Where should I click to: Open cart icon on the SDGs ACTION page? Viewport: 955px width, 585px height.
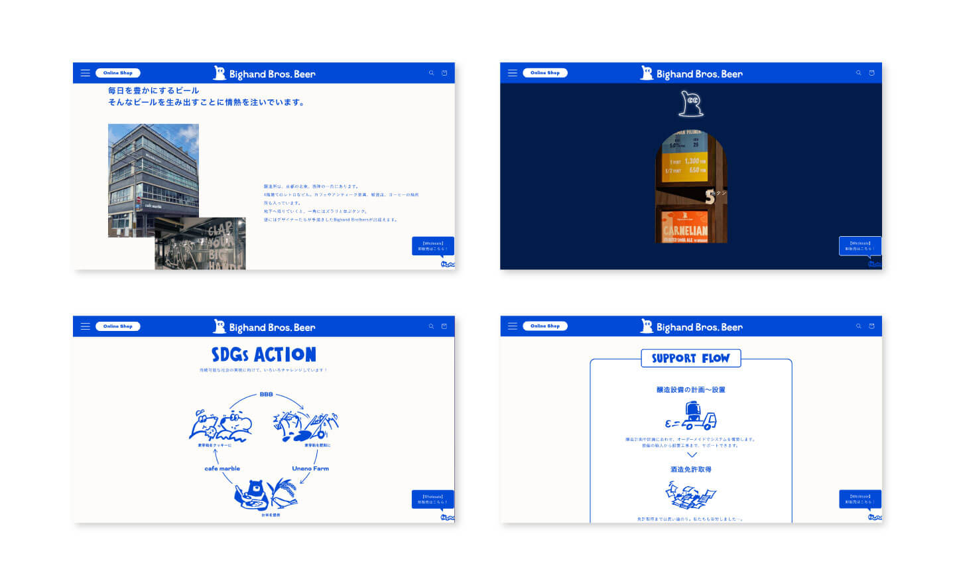(444, 326)
